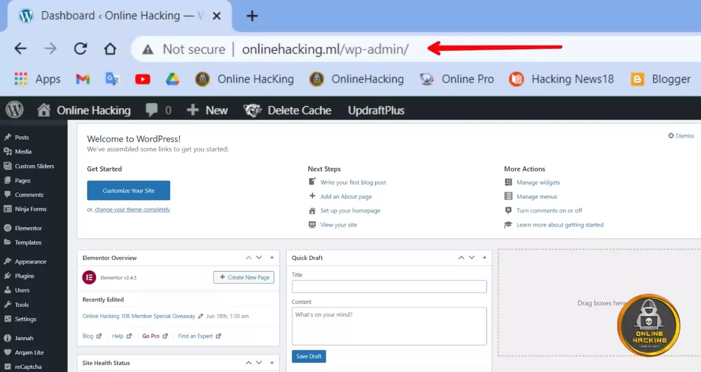This screenshot has height=372, width=701.
Task: Click Write your first blog post
Action: click(353, 182)
